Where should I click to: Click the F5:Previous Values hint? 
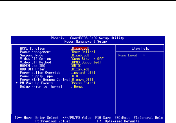tap(53, 121)
